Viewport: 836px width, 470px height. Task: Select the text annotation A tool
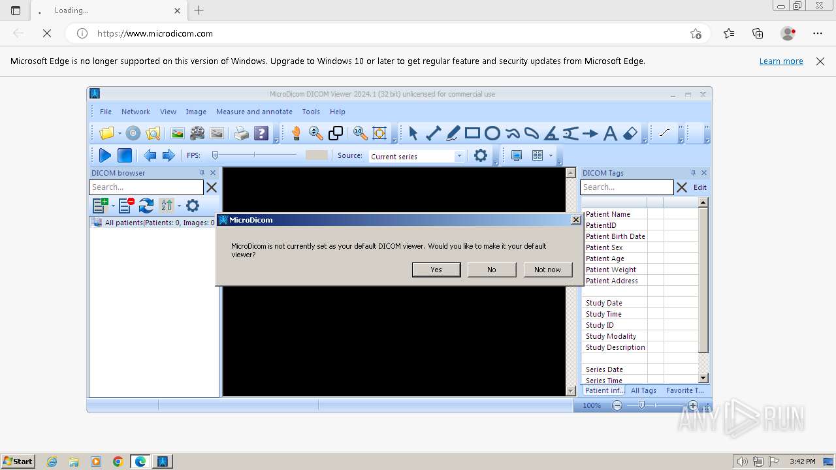coord(610,133)
